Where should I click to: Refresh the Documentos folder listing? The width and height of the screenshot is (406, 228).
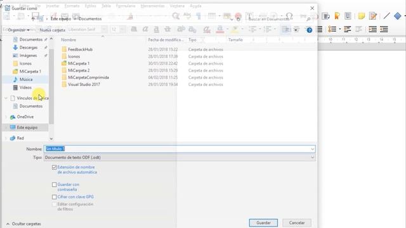tap(239, 19)
